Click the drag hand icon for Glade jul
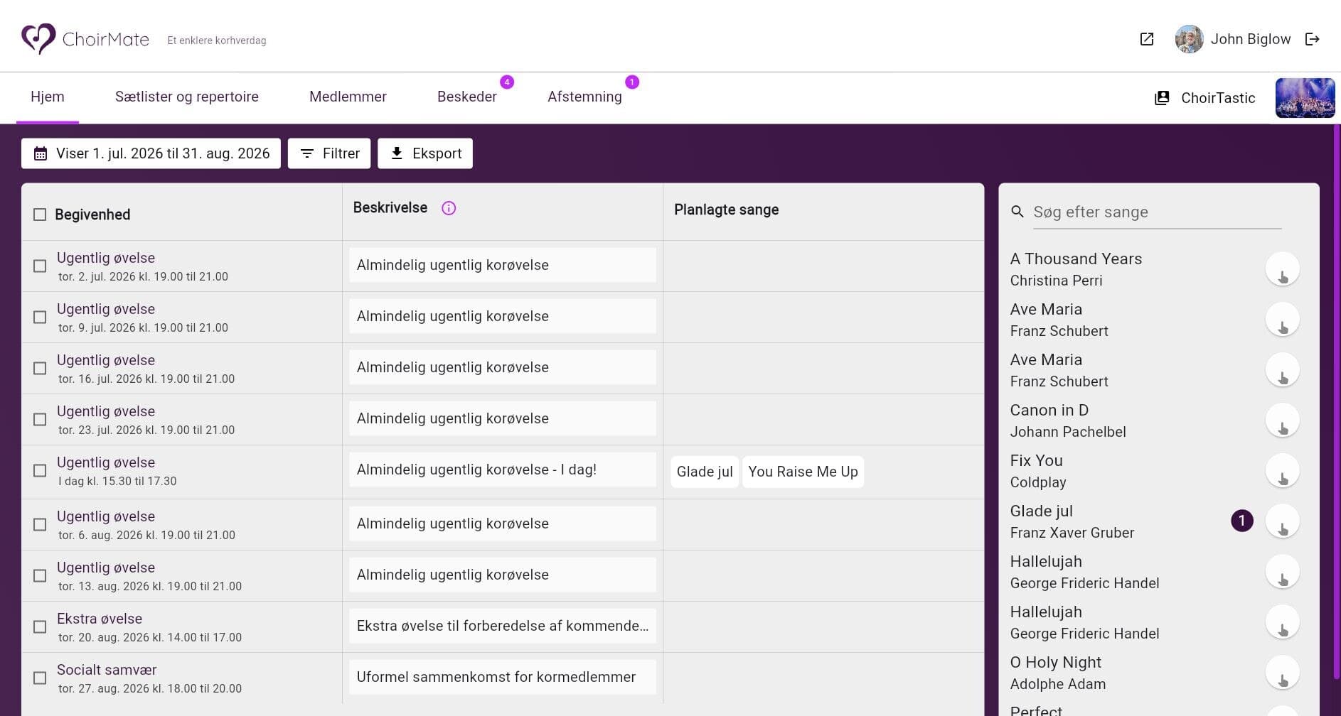Viewport: 1341px width, 716px height. [x=1283, y=521]
